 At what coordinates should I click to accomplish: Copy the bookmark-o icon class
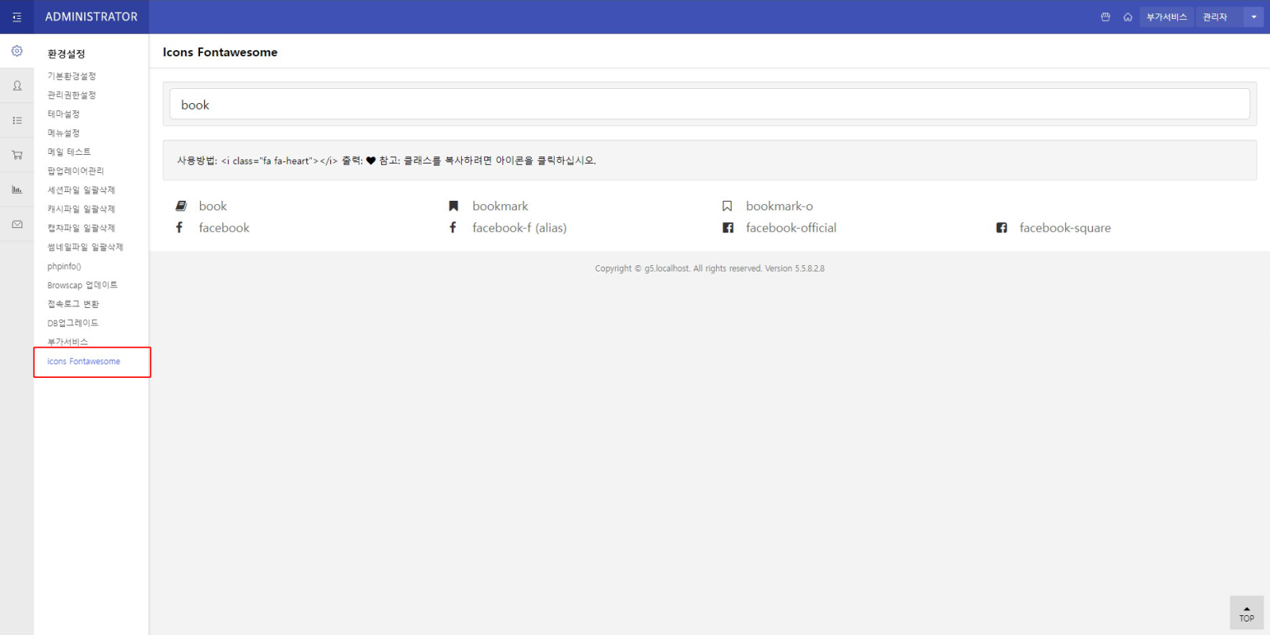coord(778,206)
